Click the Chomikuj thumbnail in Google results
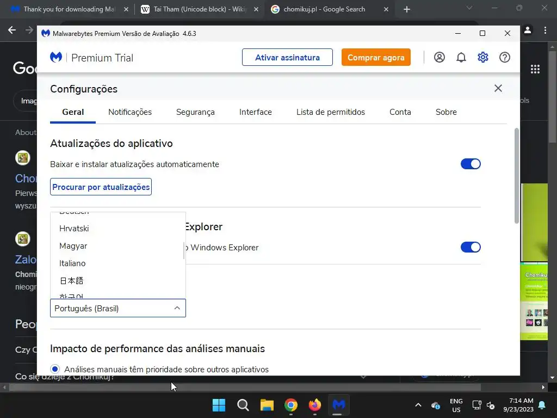This screenshot has width=557, height=418. tap(534, 302)
